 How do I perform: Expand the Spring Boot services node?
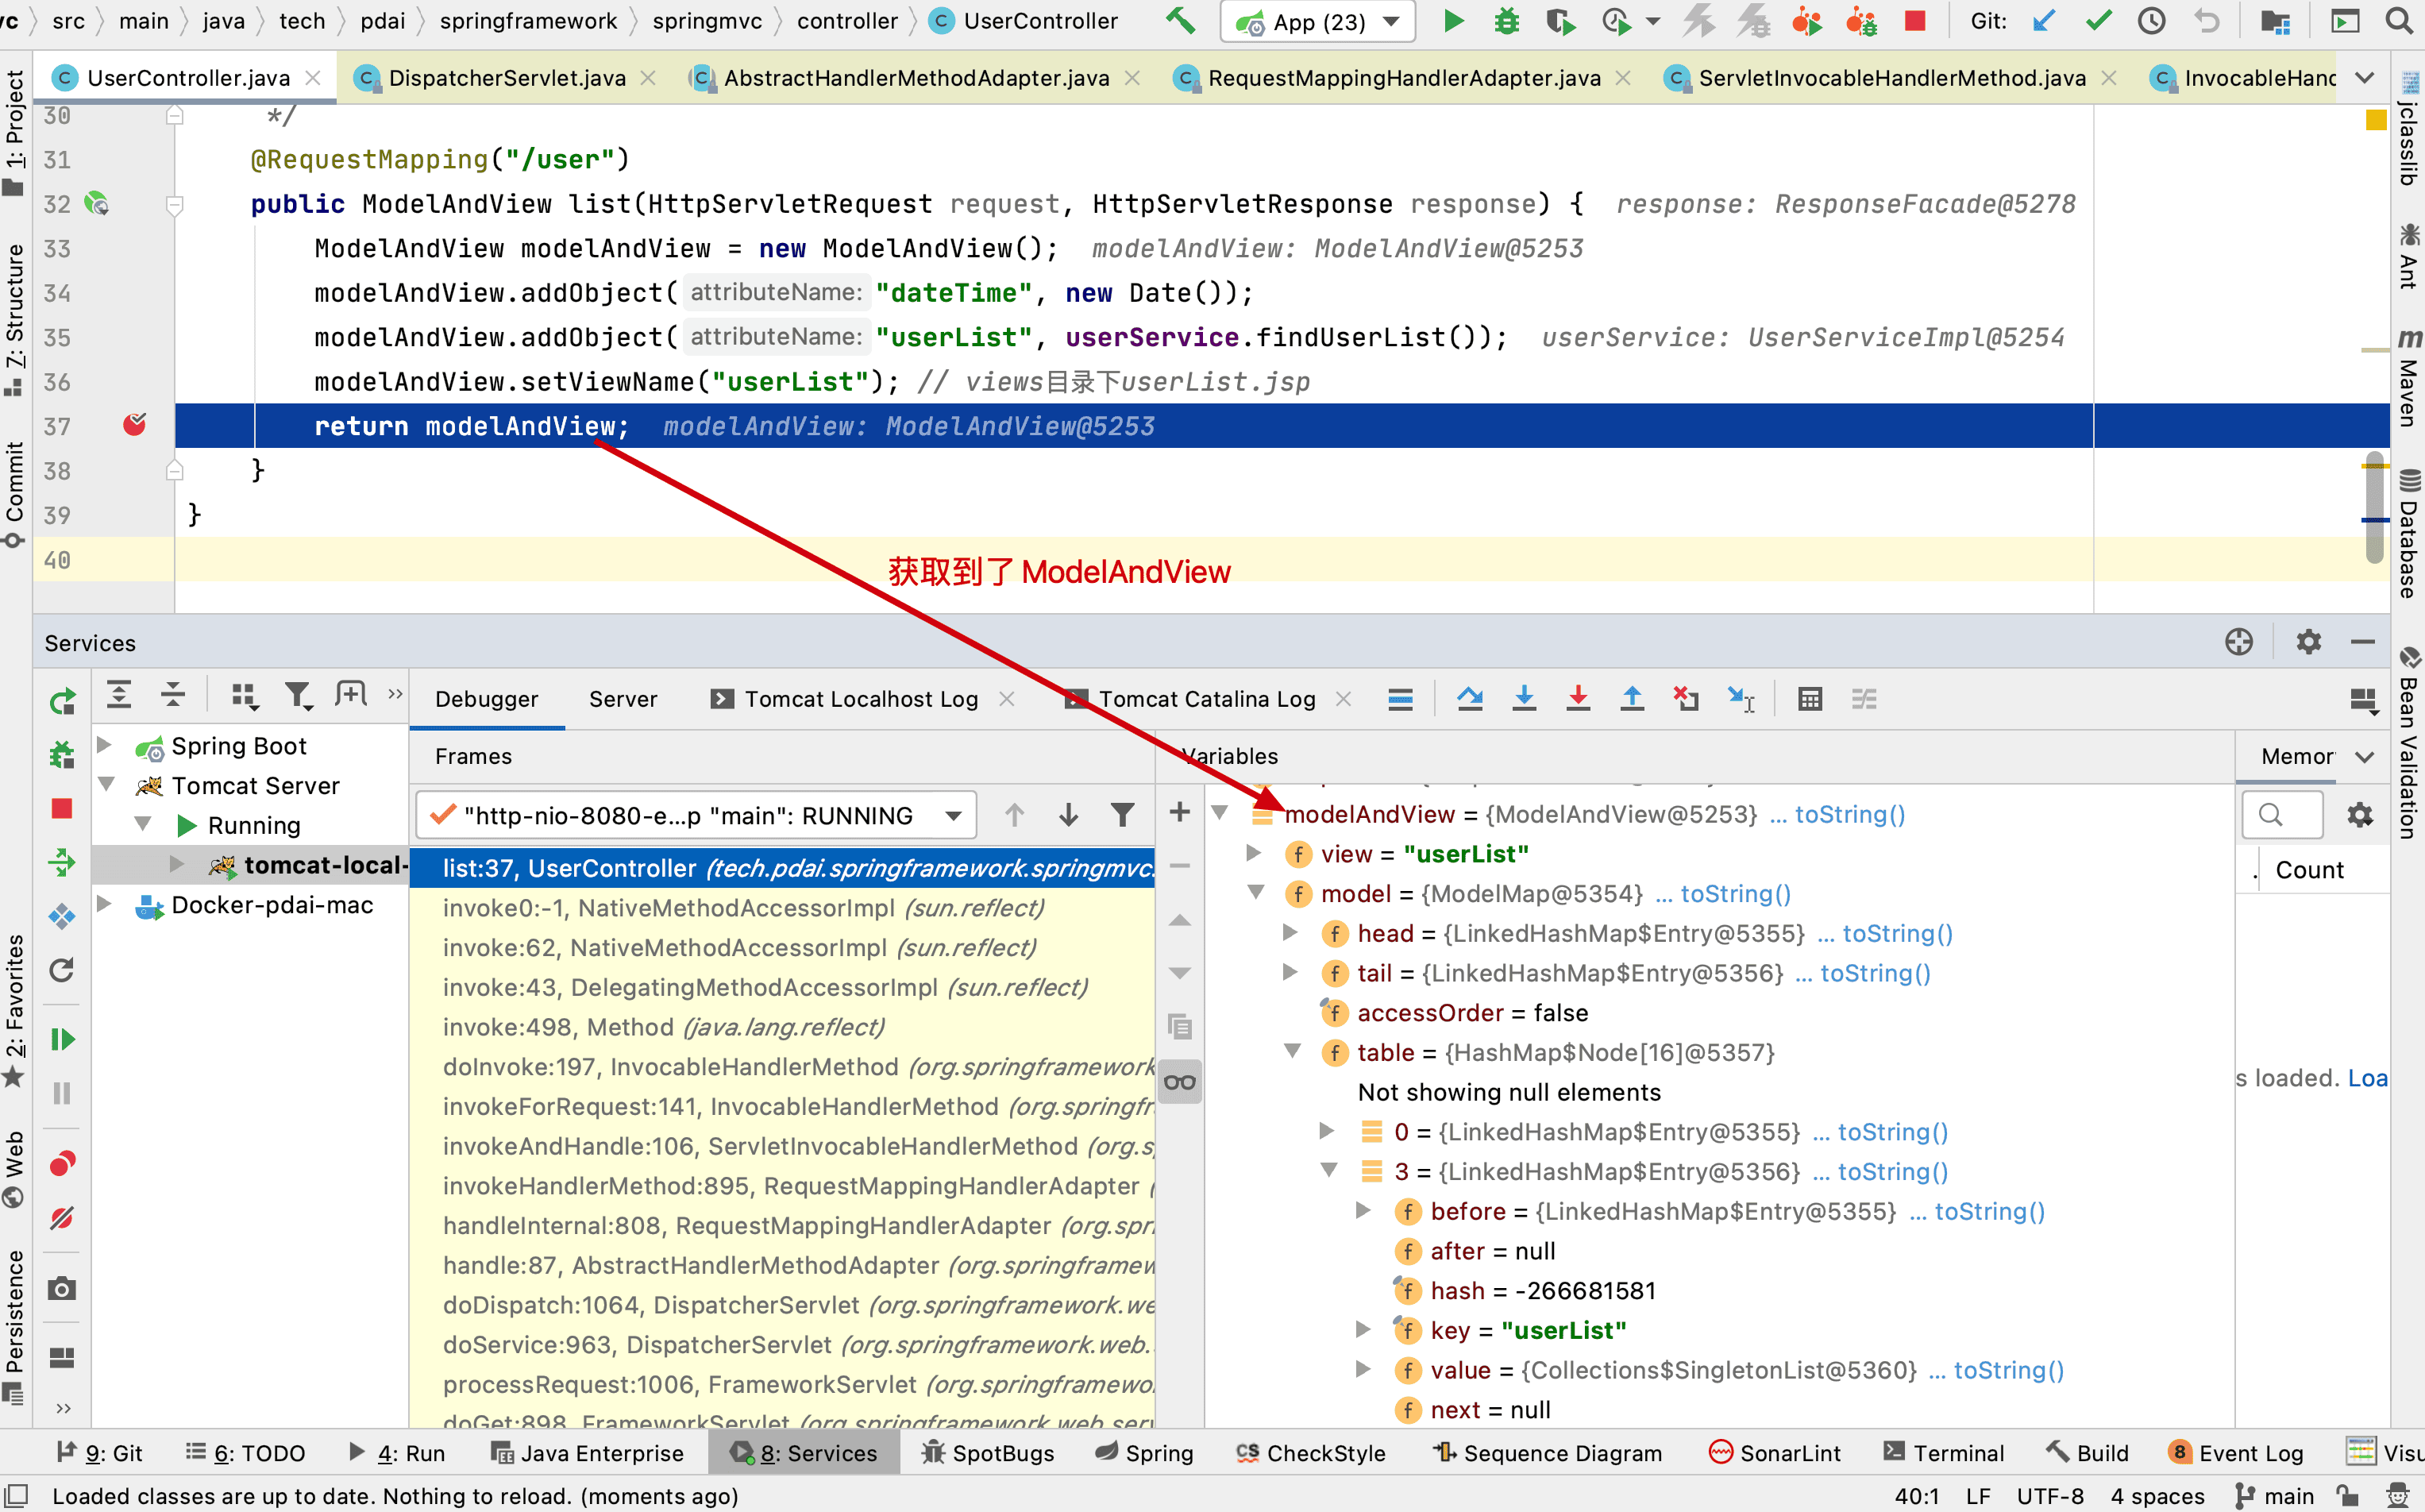point(104,745)
